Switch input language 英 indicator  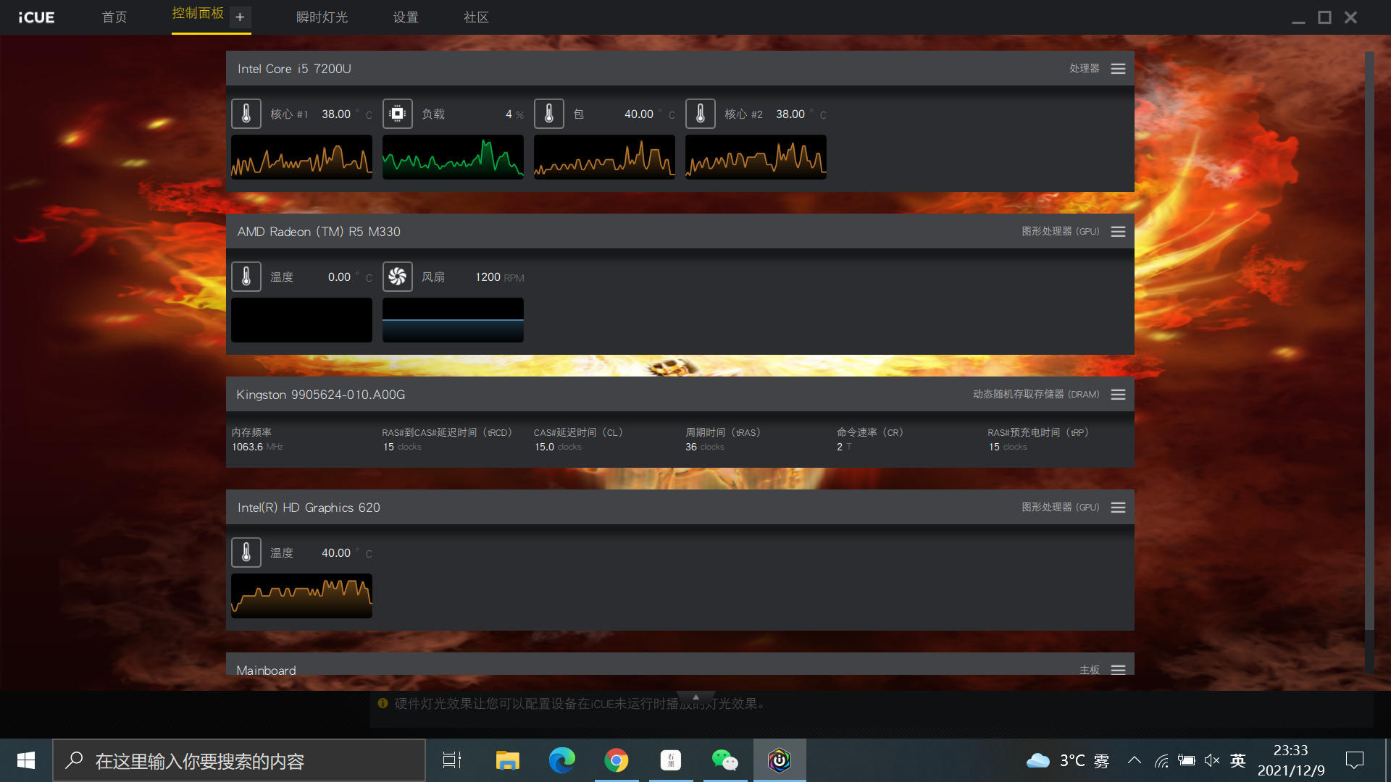1238,760
